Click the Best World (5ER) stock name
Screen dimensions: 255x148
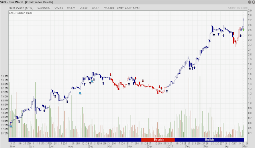21,8
